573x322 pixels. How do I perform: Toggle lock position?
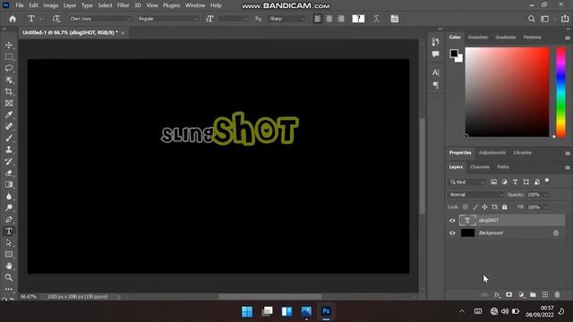tap(484, 207)
